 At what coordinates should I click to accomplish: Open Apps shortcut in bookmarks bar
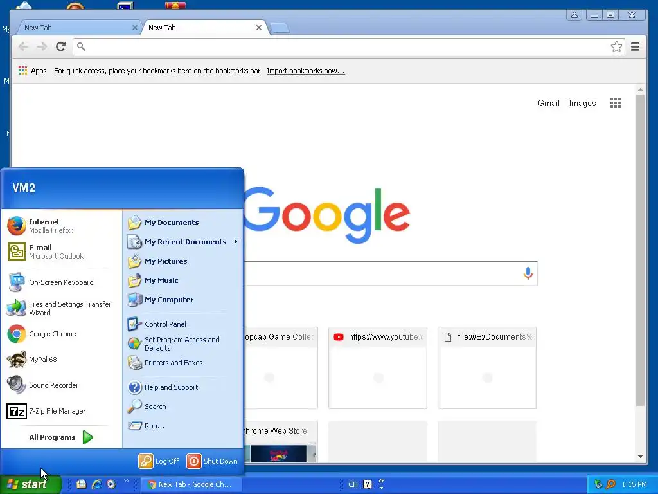coord(32,71)
